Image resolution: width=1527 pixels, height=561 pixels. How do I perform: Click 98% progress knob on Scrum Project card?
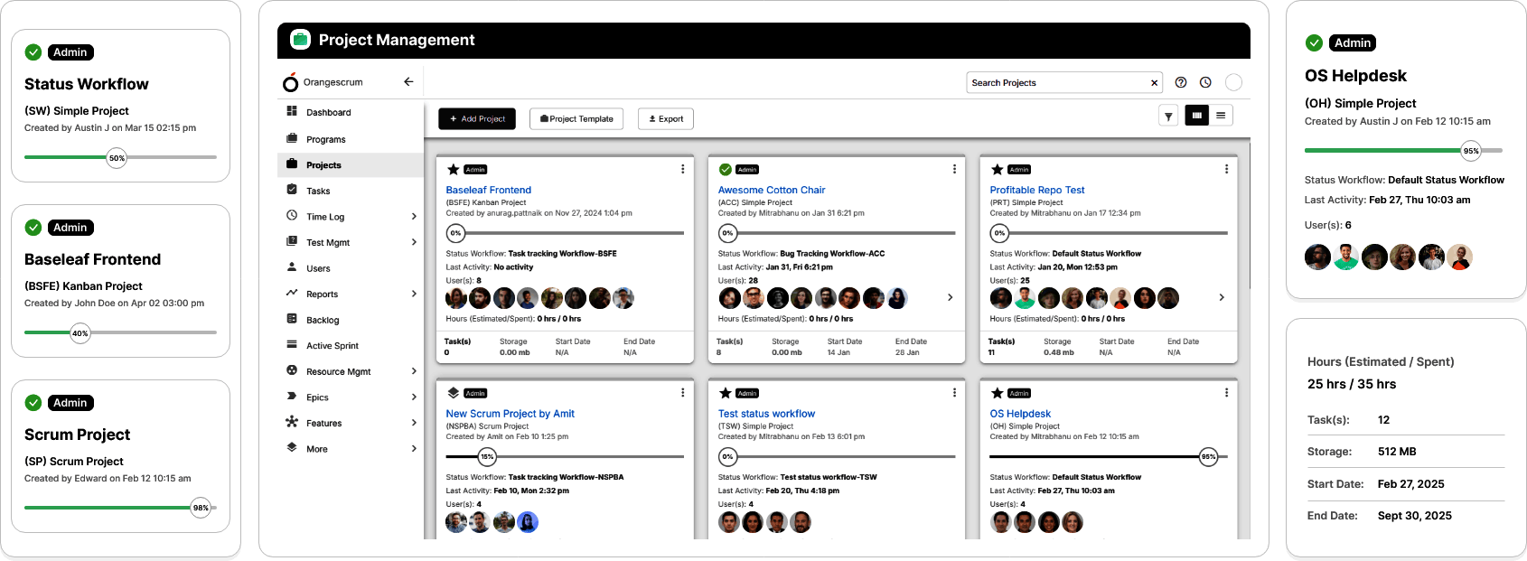[x=201, y=508]
